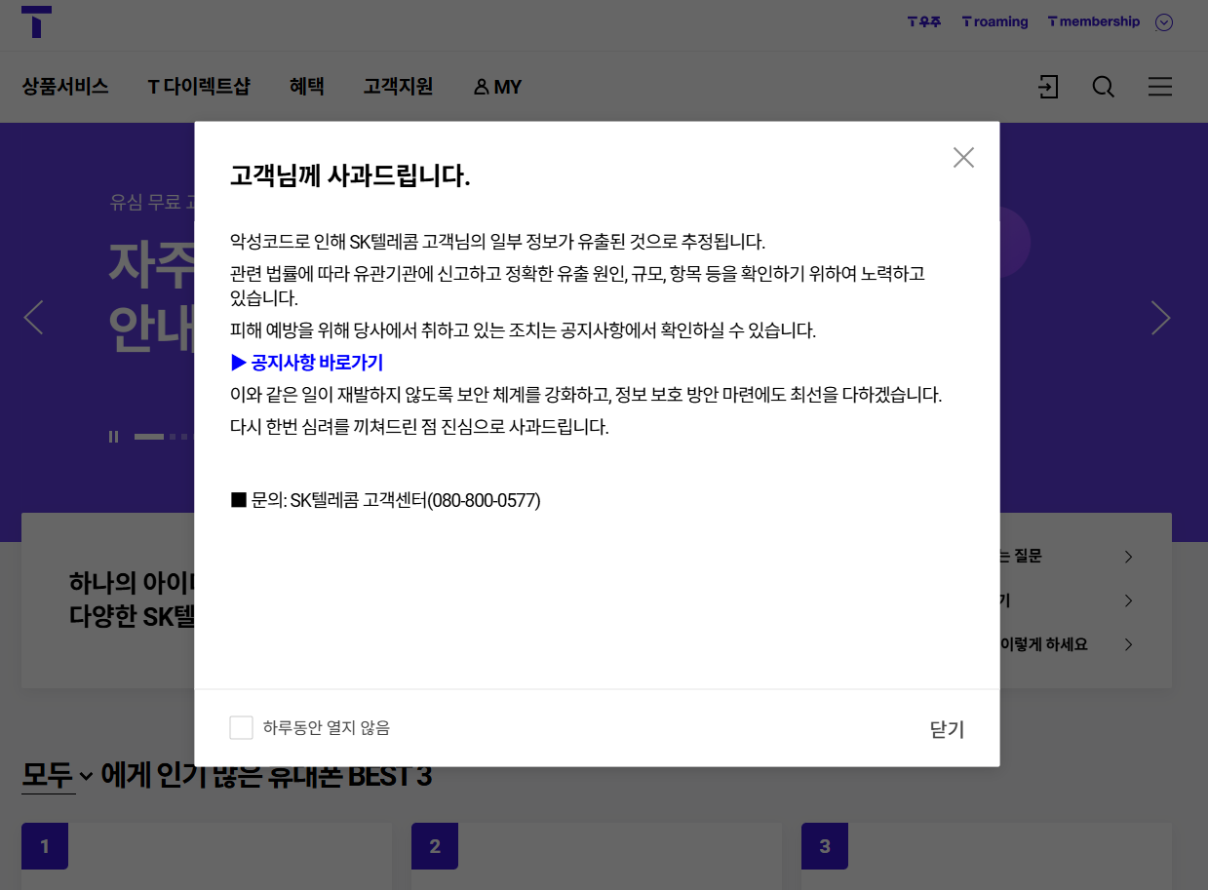Close the apology popup with X
Screen dimensions: 1208x890
(x=963, y=157)
